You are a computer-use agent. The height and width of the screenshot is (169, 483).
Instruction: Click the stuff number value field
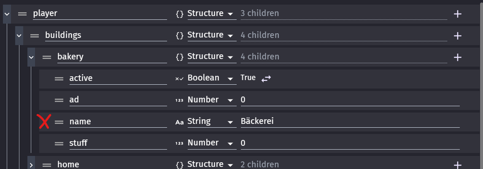coord(349,143)
